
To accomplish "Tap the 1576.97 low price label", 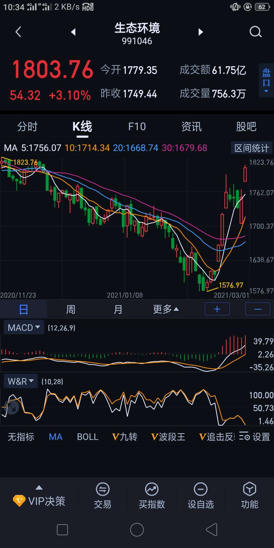I will (x=231, y=285).
